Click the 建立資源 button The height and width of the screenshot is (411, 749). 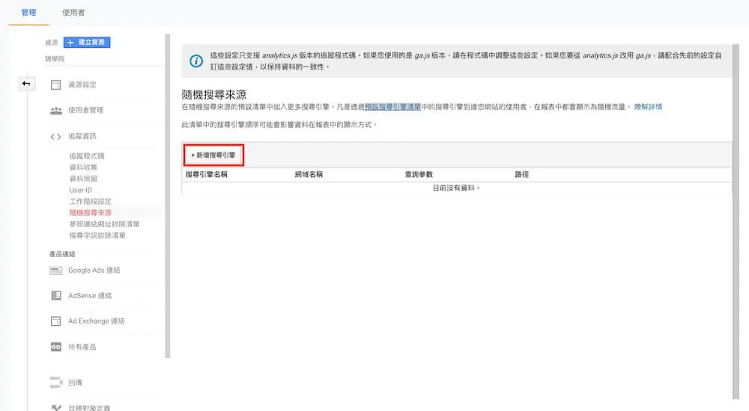click(87, 43)
